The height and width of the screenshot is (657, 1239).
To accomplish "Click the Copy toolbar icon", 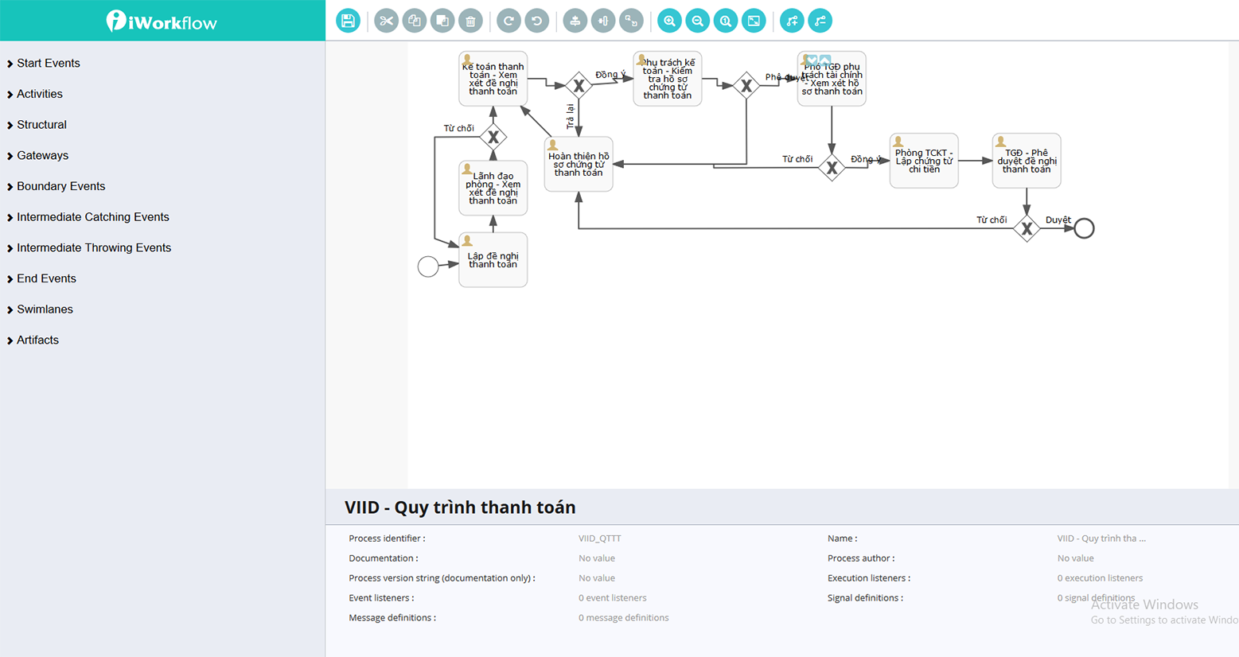I will click(414, 21).
